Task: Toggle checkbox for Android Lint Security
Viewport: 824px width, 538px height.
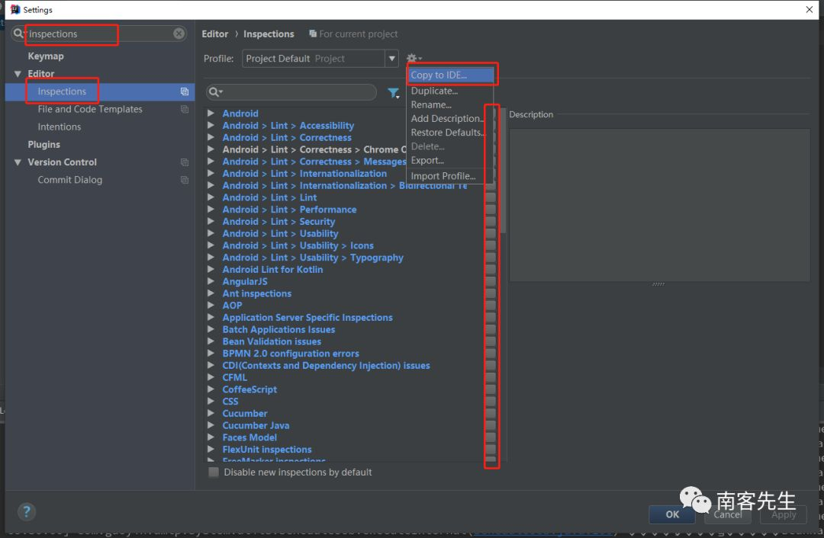Action: (491, 222)
